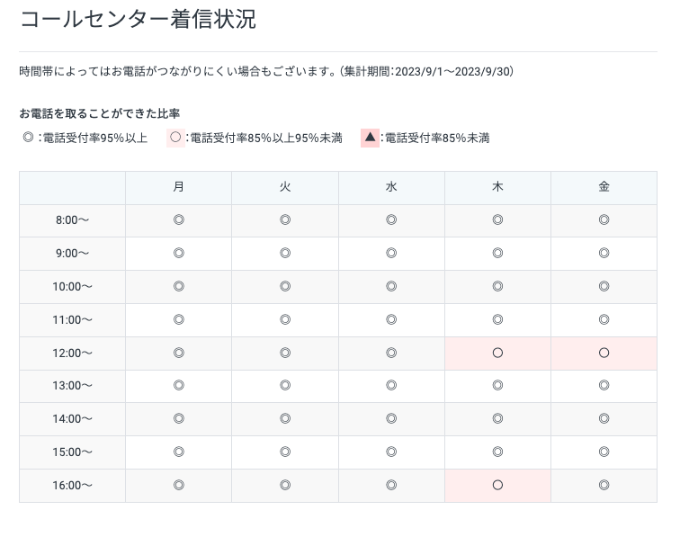Click the single circle at Friday 12:00
Image resolution: width=680 pixels, height=537 pixels.
click(x=604, y=353)
